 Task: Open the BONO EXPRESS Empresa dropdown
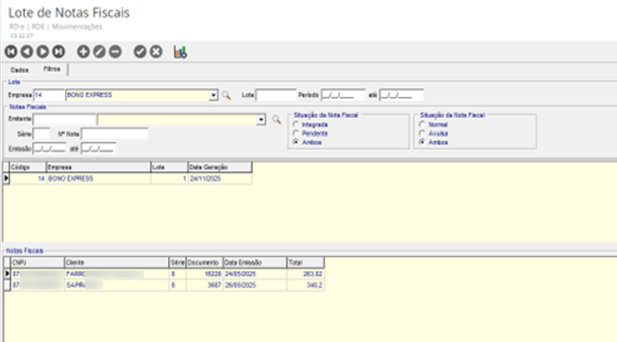[213, 95]
